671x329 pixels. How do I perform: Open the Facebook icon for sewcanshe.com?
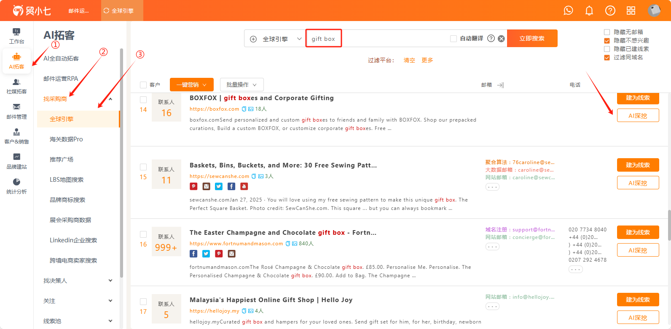tap(231, 186)
